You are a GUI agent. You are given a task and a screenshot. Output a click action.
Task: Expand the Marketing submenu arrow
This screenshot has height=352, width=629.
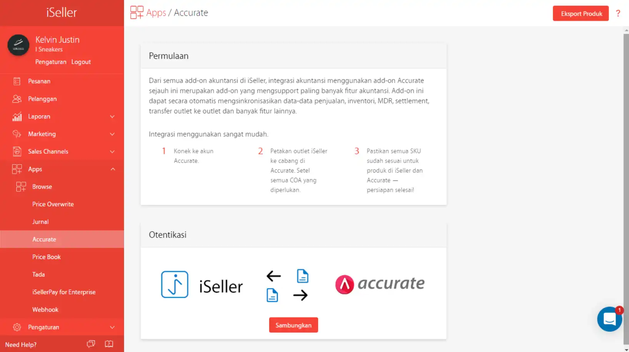(x=112, y=134)
